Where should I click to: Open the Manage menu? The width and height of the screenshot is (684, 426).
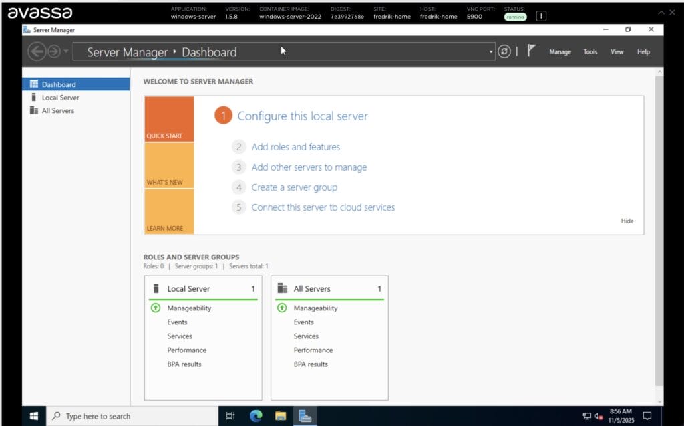pyautogui.click(x=560, y=51)
